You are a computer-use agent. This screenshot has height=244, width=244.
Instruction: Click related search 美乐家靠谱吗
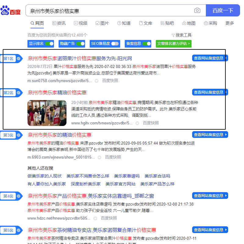point(127,176)
